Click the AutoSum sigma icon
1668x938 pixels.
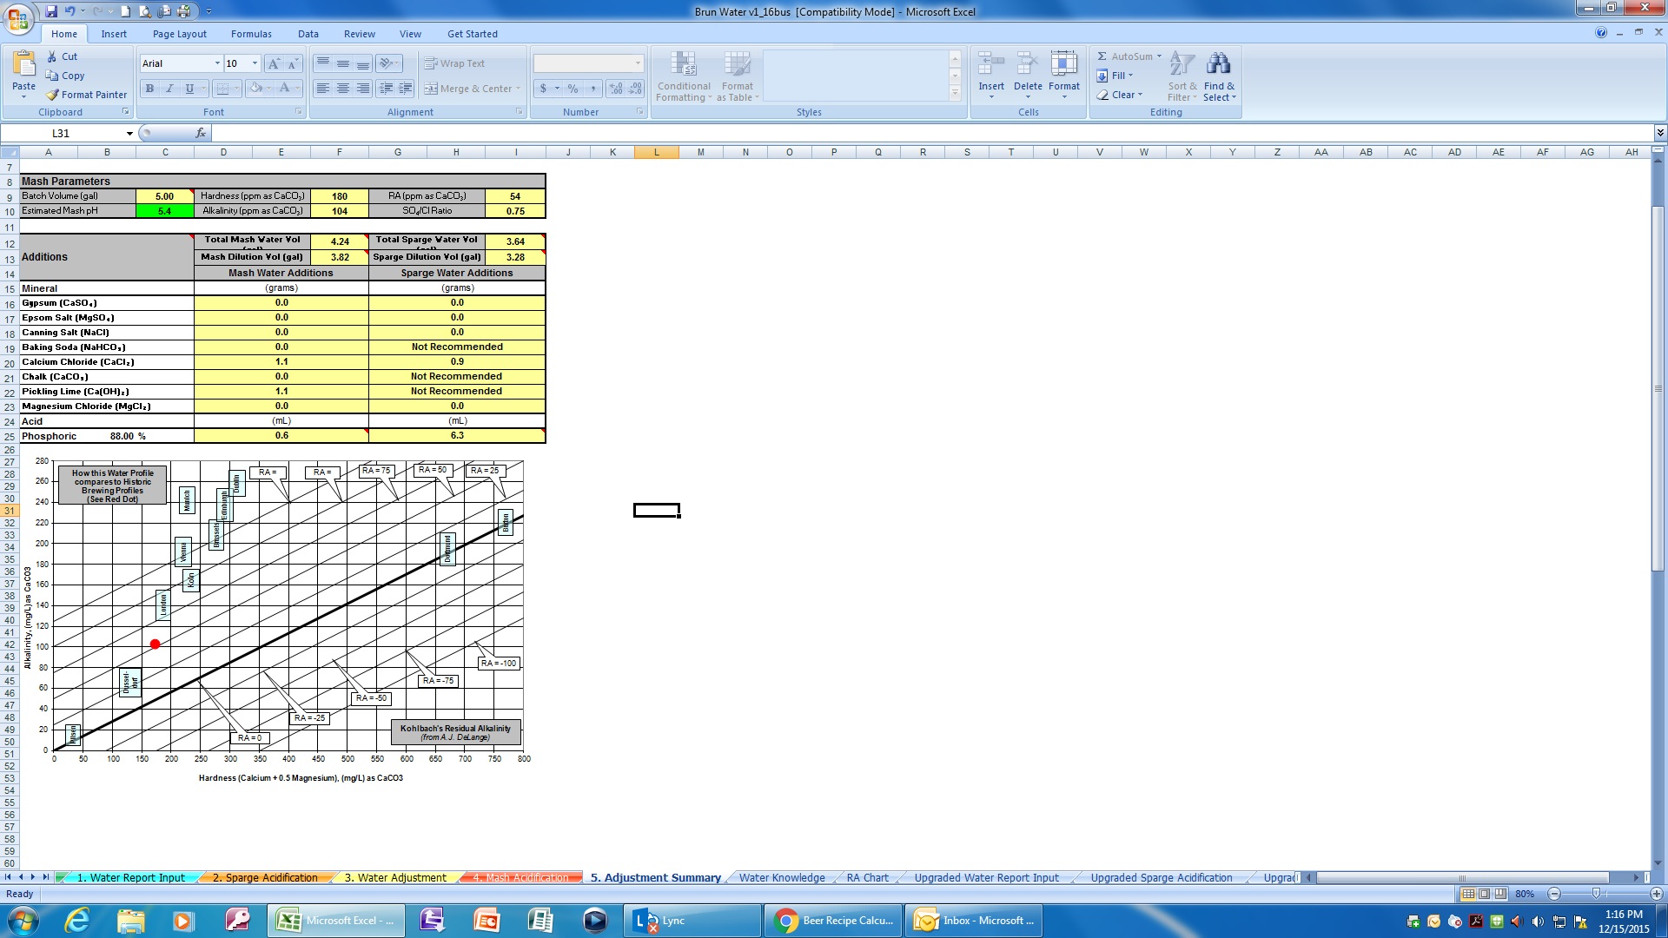click(x=1102, y=56)
